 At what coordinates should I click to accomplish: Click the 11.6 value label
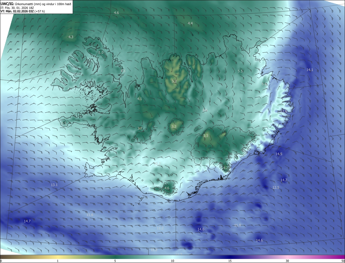pyautogui.click(x=90, y=215)
